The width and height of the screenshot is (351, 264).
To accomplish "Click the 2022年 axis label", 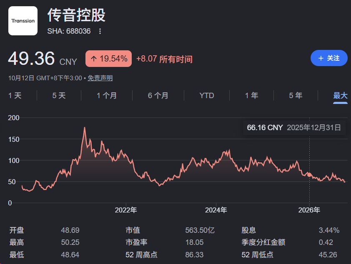I will (126, 210).
